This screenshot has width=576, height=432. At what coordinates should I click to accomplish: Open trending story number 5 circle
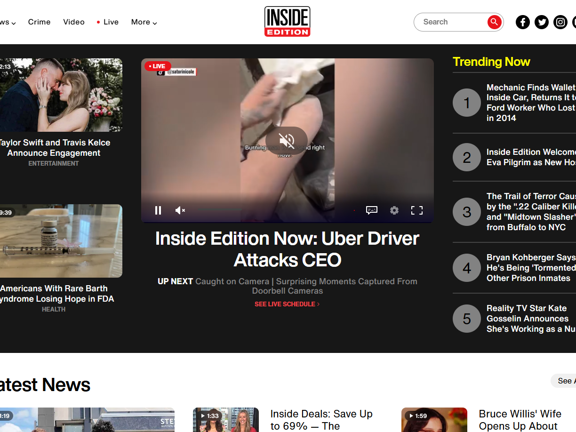467,319
